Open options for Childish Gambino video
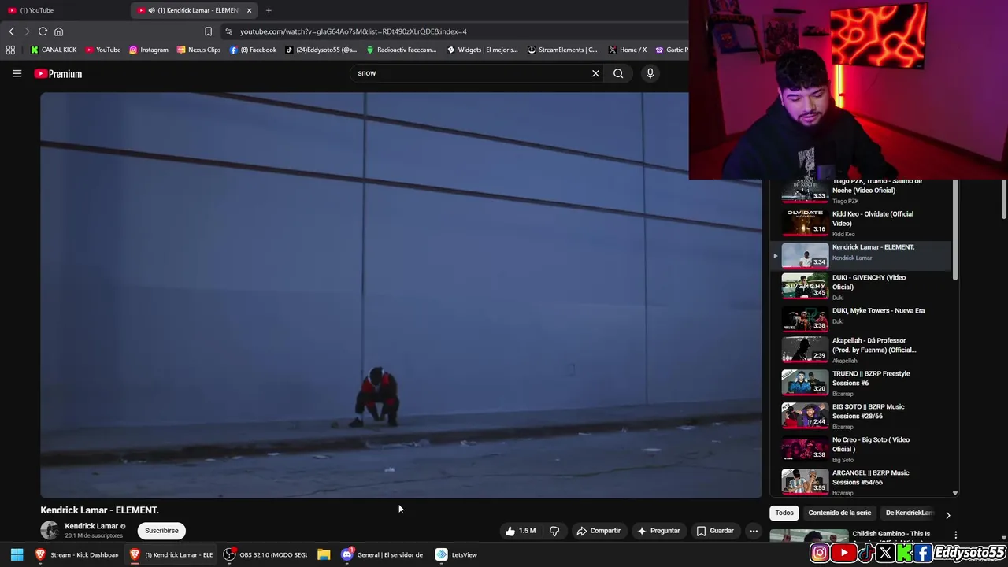The image size is (1008, 567). [x=956, y=535]
